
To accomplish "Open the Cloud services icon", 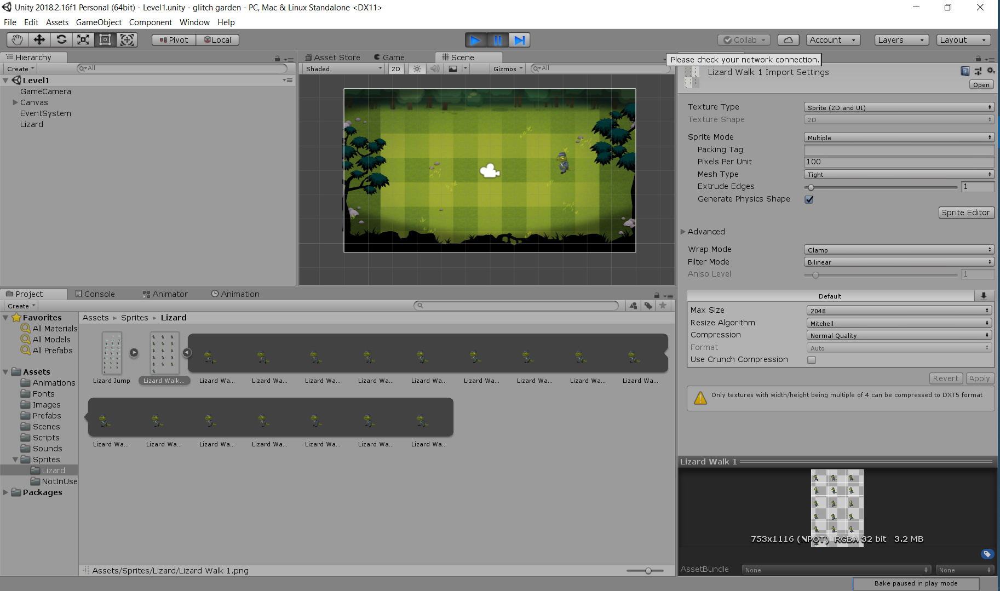I will pos(788,40).
